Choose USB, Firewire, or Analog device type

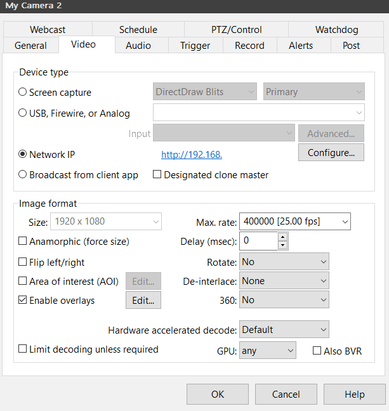click(23, 114)
